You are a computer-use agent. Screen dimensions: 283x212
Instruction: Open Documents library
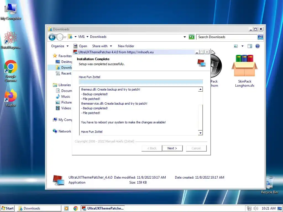click(x=64, y=91)
